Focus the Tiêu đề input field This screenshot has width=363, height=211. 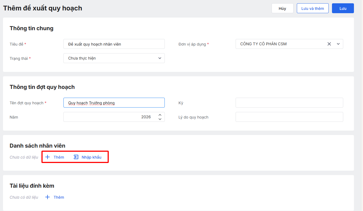(114, 44)
